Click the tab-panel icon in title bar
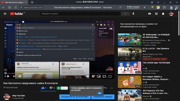180x101 pixels. 152,2
